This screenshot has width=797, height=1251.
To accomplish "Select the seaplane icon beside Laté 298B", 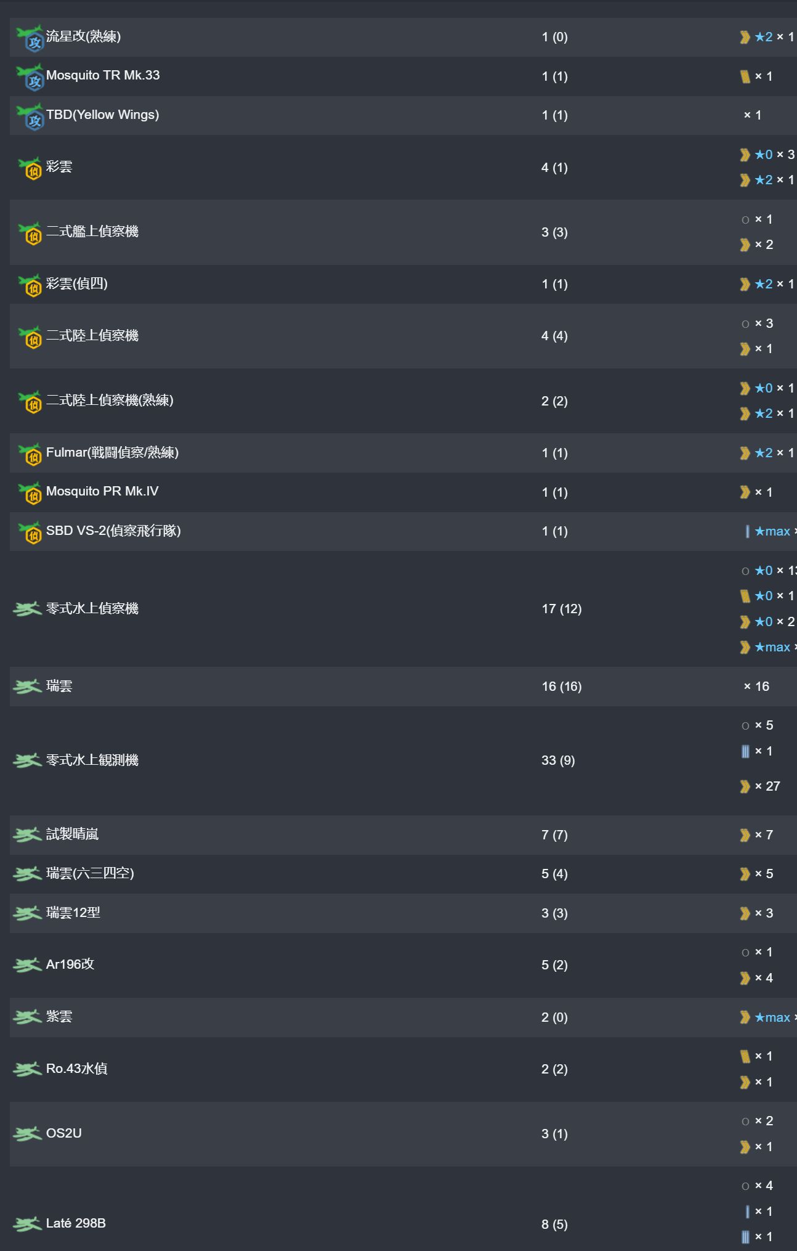I will (x=27, y=1224).
